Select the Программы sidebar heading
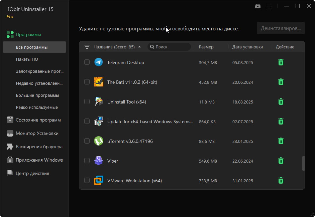The height and width of the screenshot is (217, 315). [28, 34]
